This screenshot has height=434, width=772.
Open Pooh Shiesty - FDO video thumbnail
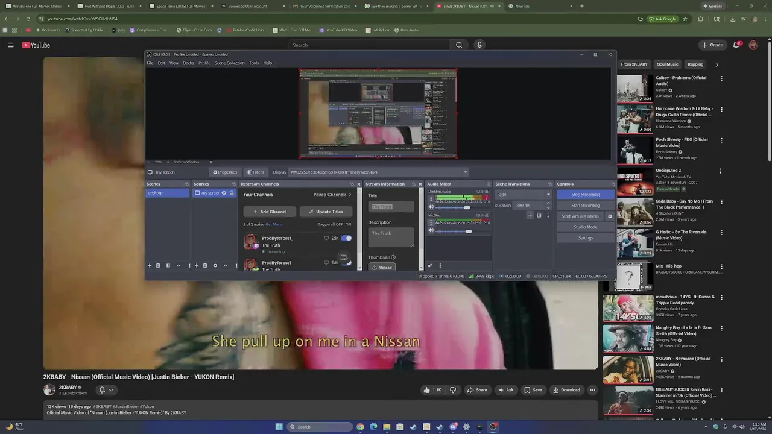[x=635, y=151]
